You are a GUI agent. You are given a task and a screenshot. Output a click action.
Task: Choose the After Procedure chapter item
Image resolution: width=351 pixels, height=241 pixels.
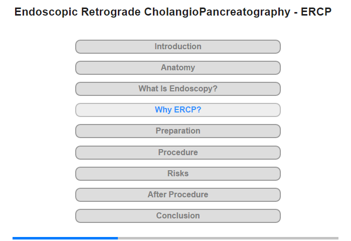pyautogui.click(x=178, y=195)
